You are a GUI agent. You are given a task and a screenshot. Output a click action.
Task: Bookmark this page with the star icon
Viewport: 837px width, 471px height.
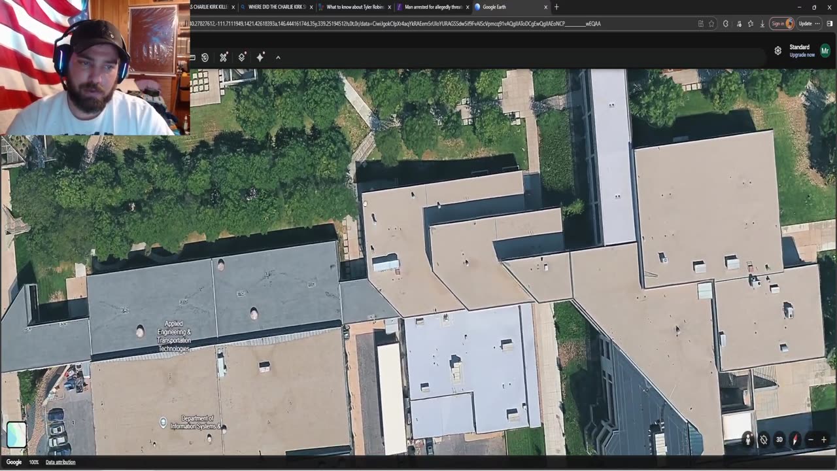tap(711, 24)
